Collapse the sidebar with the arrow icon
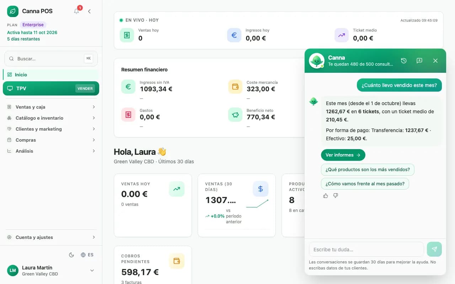 (x=89, y=11)
